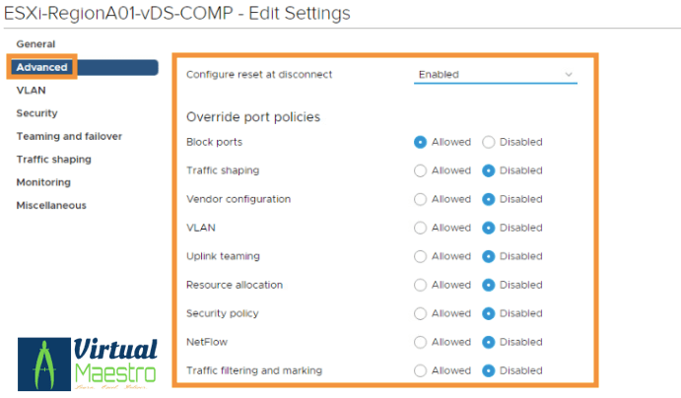Open the Configure reset at disconnect dropdown
The width and height of the screenshot is (681, 398).
(494, 74)
